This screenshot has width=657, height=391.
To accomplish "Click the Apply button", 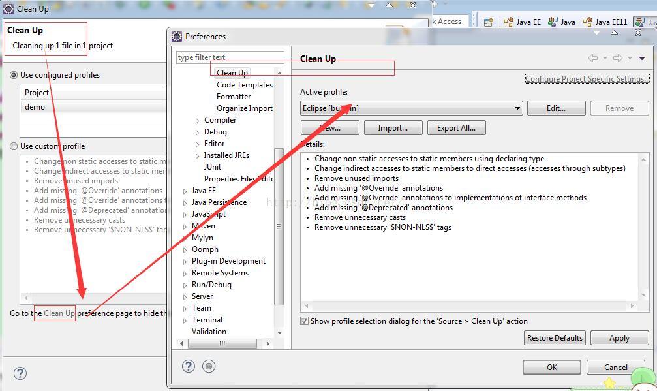I will pyautogui.click(x=619, y=337).
